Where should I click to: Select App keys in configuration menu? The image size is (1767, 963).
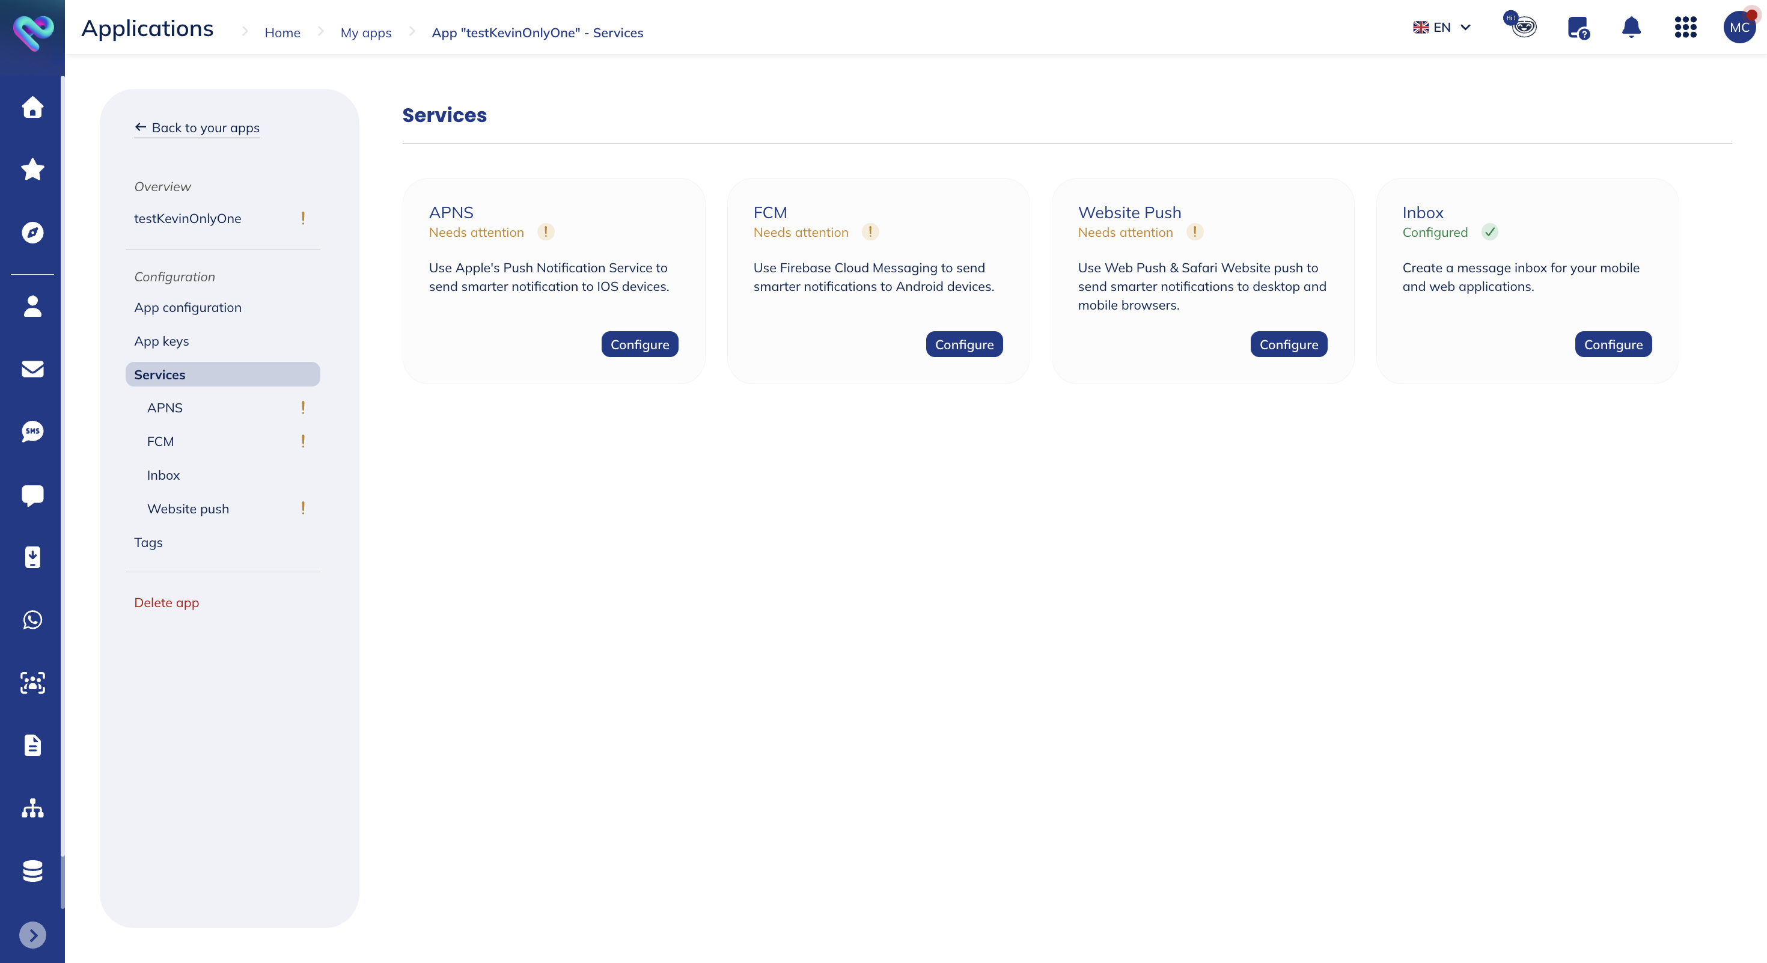[161, 341]
